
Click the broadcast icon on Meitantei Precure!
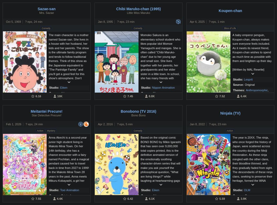pos(81,124)
